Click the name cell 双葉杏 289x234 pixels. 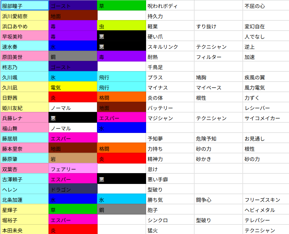point(24,169)
